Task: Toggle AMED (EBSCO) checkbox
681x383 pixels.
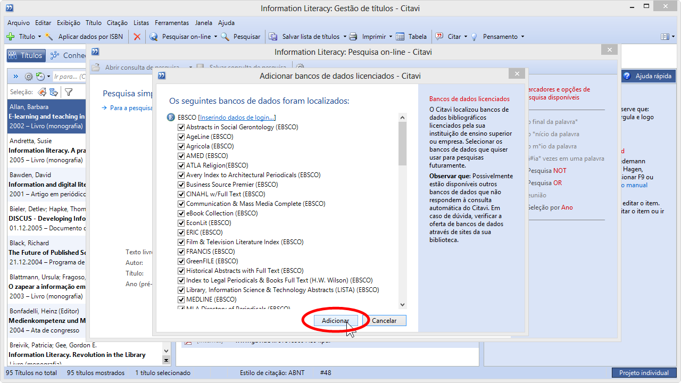Action: click(181, 156)
